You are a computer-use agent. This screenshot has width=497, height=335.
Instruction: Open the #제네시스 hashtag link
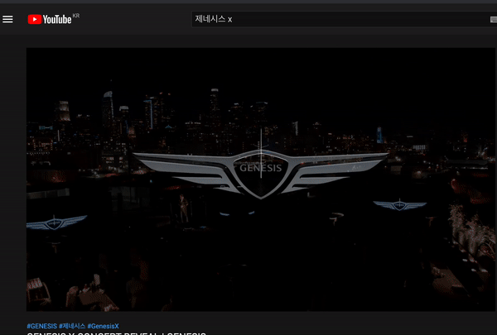[72, 326]
